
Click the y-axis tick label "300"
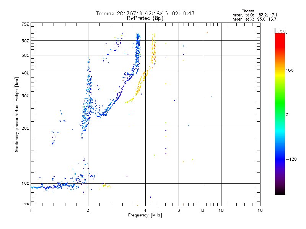tap(25, 96)
